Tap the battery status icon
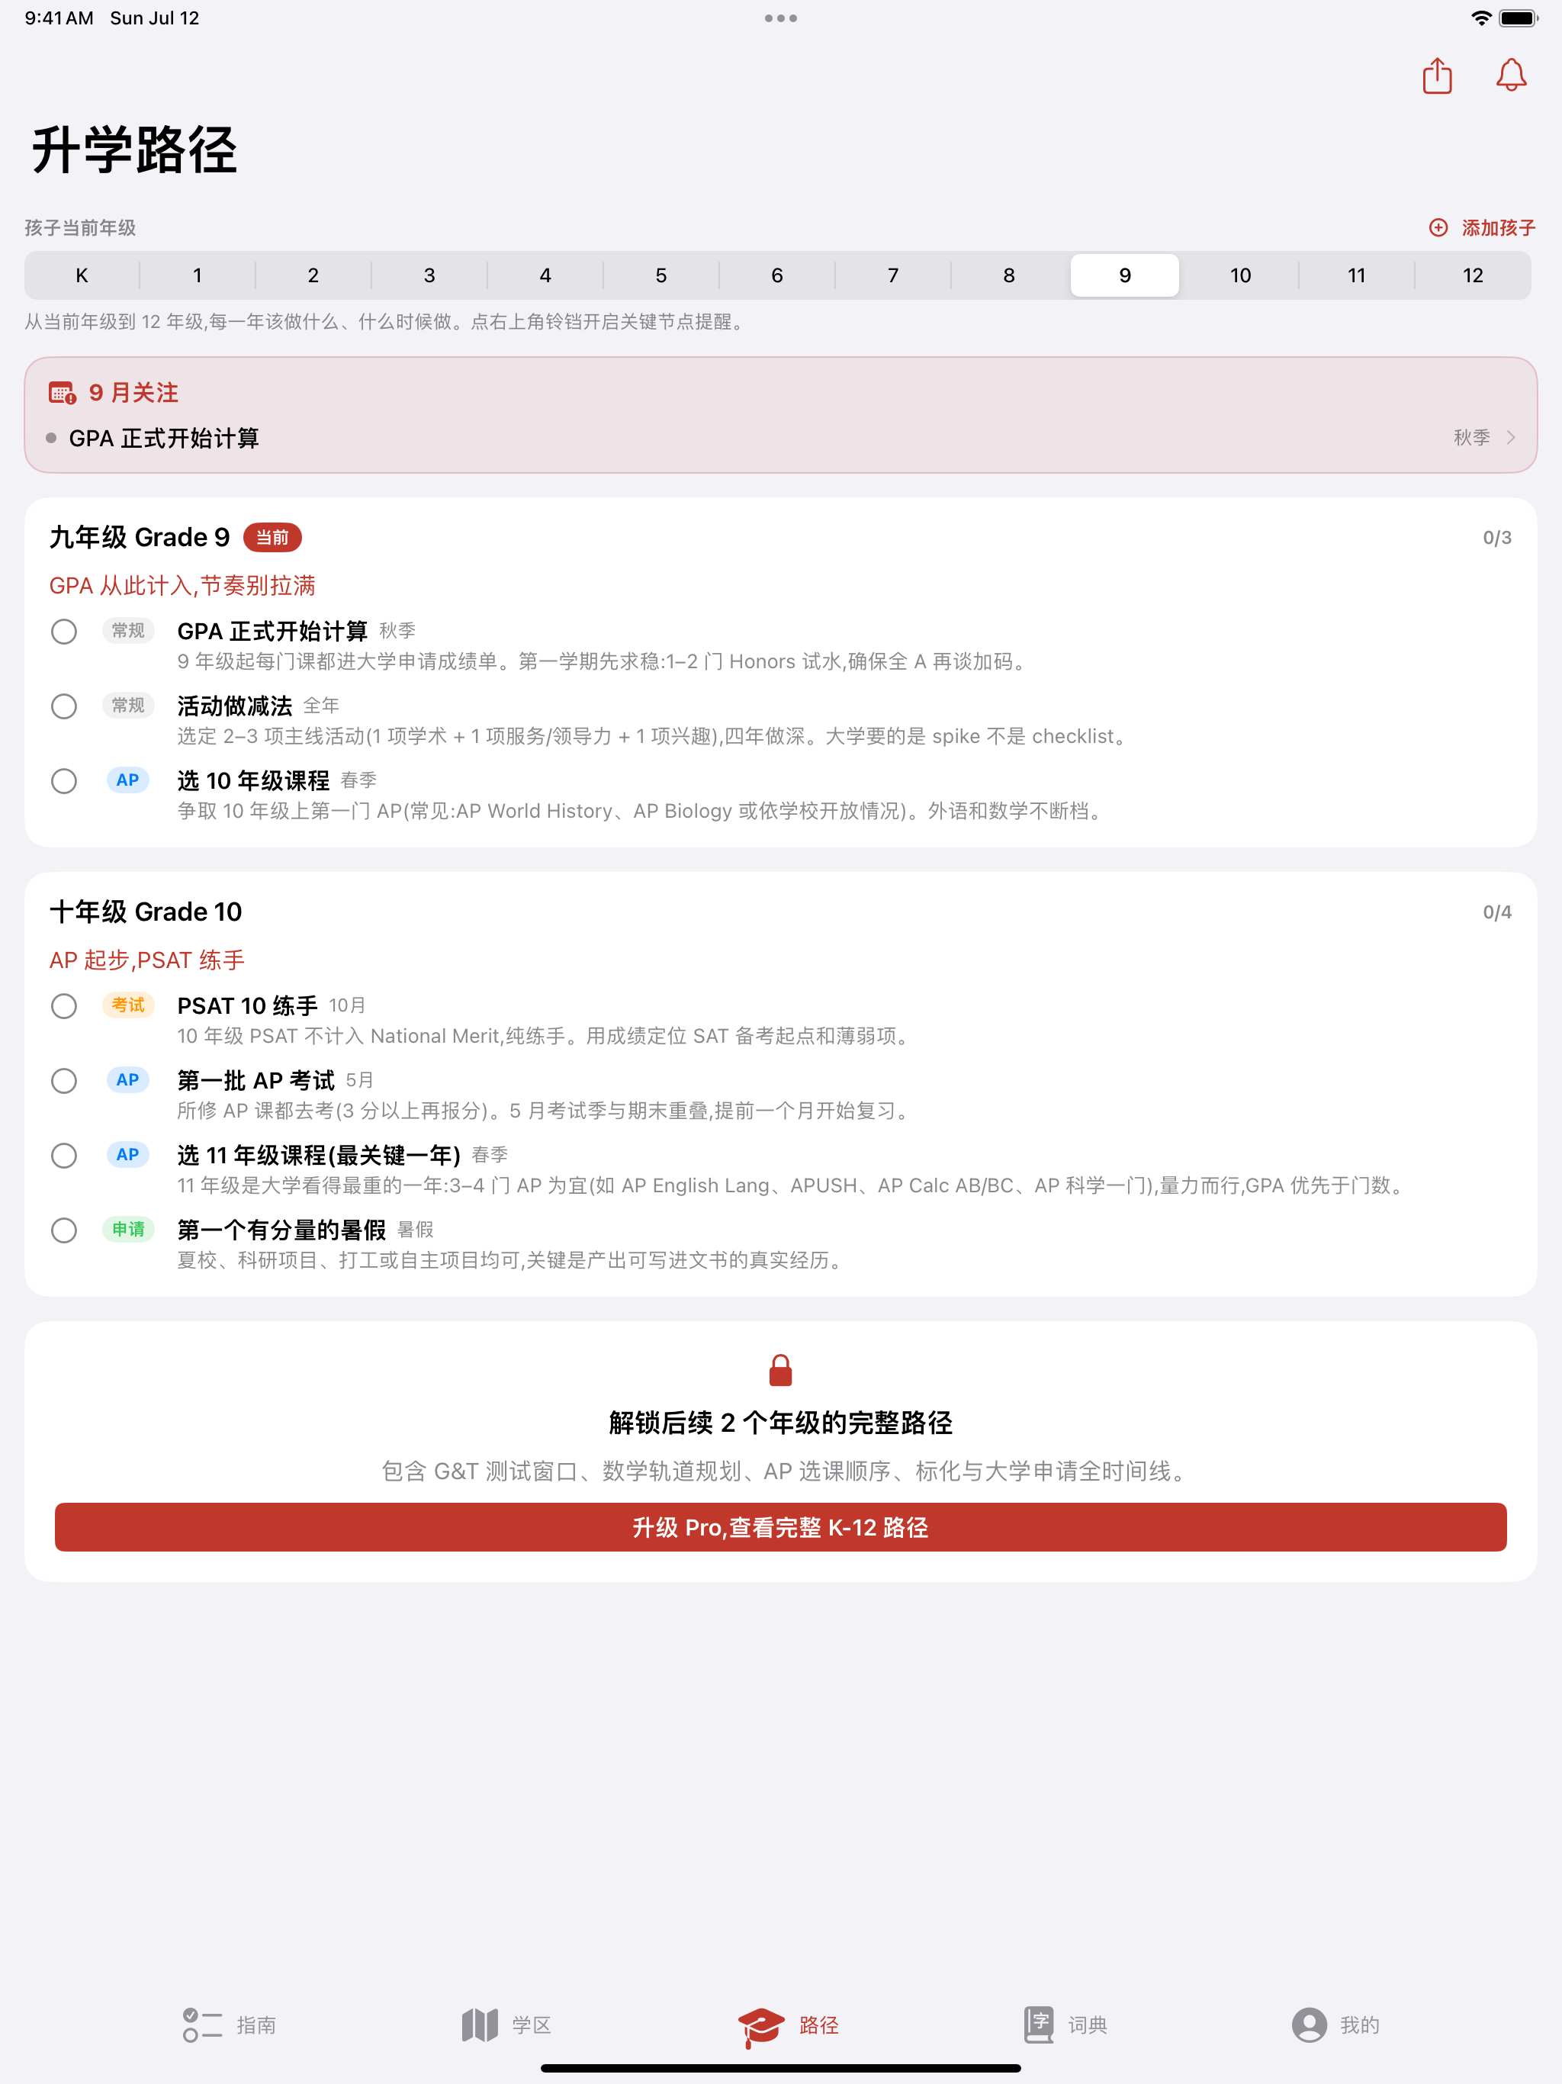 (x=1519, y=18)
